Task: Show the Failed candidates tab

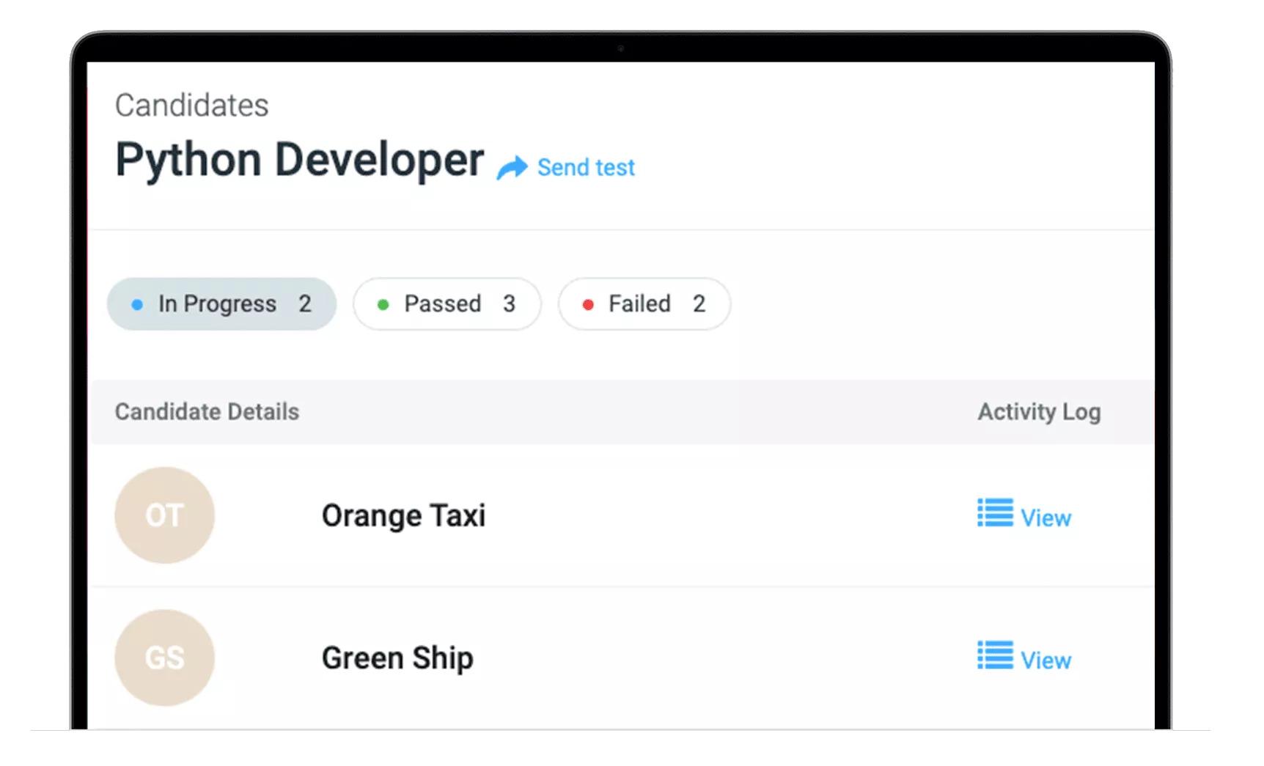Action: (x=644, y=303)
